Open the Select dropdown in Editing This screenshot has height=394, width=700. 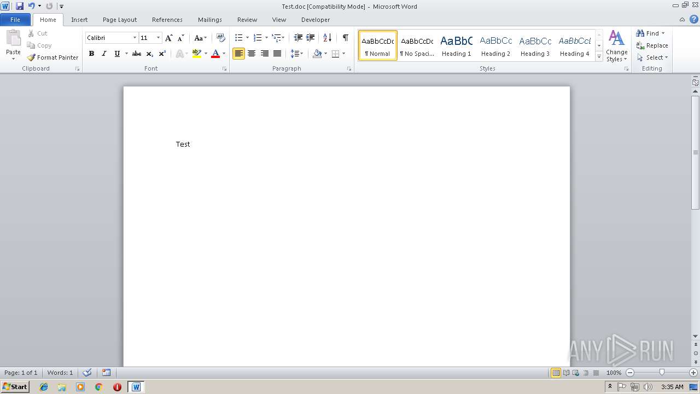pyautogui.click(x=652, y=57)
